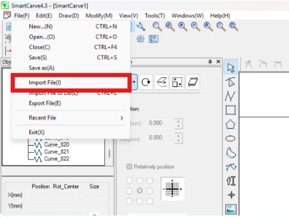Choose Save as(A) menu entry

71,68
